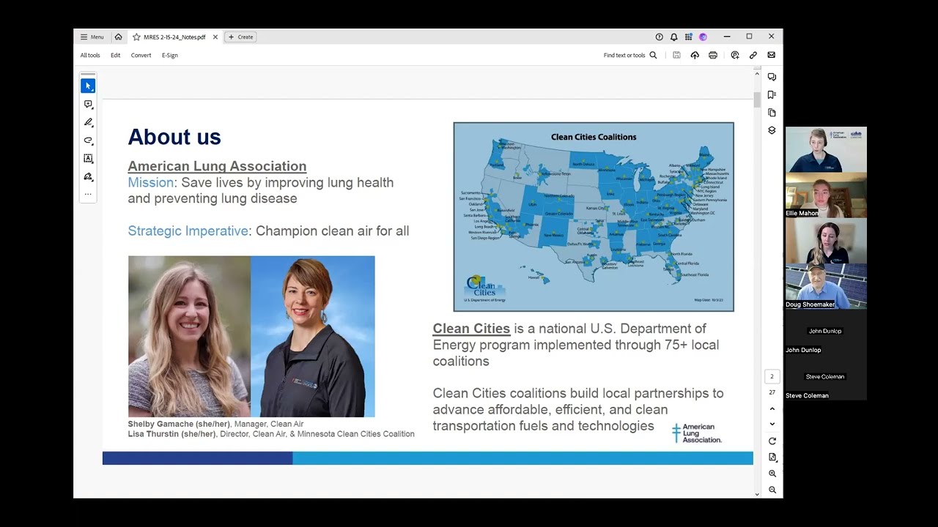Image resolution: width=938 pixels, height=527 pixels.
Task: Go to Acrobat home screen
Action: coord(118,37)
